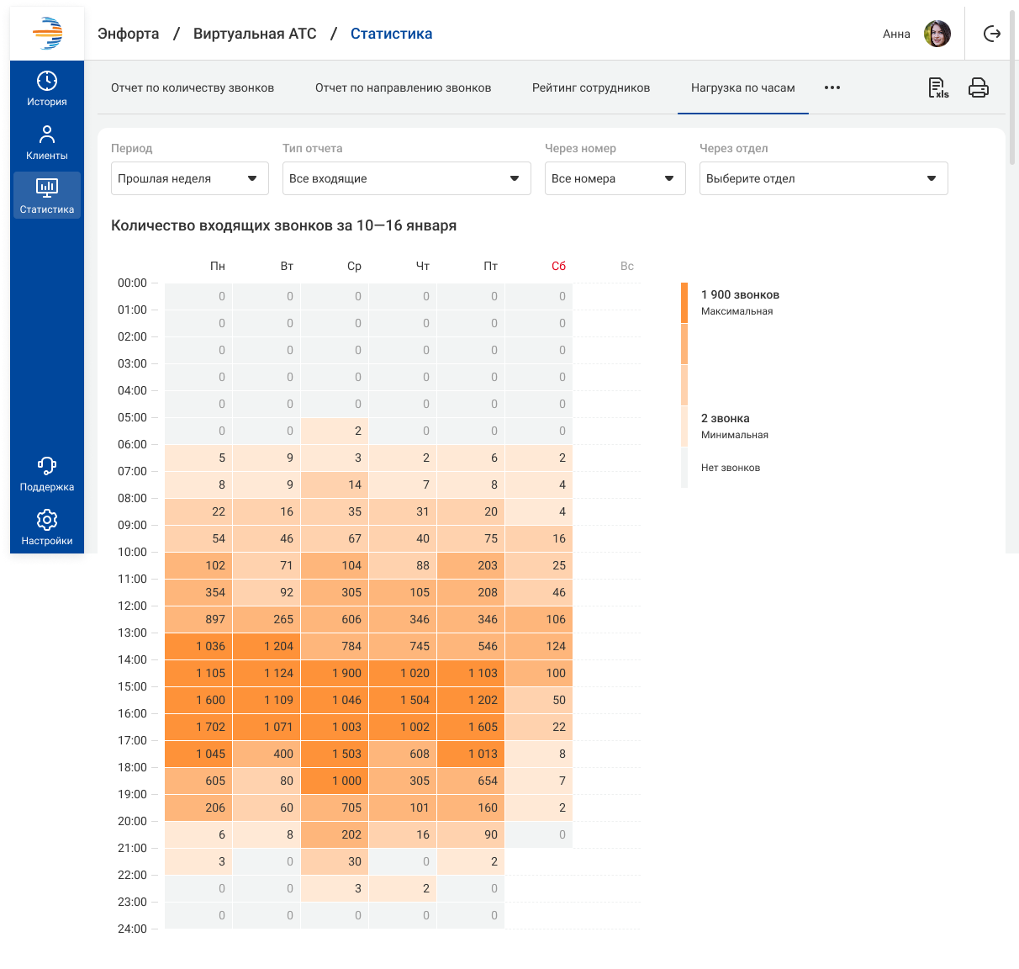Open Support from the sidebar
The height and width of the screenshot is (969, 1019).
pos(47,474)
